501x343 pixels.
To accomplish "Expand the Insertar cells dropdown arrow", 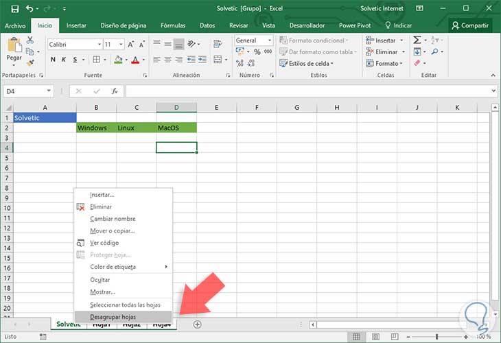I will pyautogui.click(x=401, y=40).
